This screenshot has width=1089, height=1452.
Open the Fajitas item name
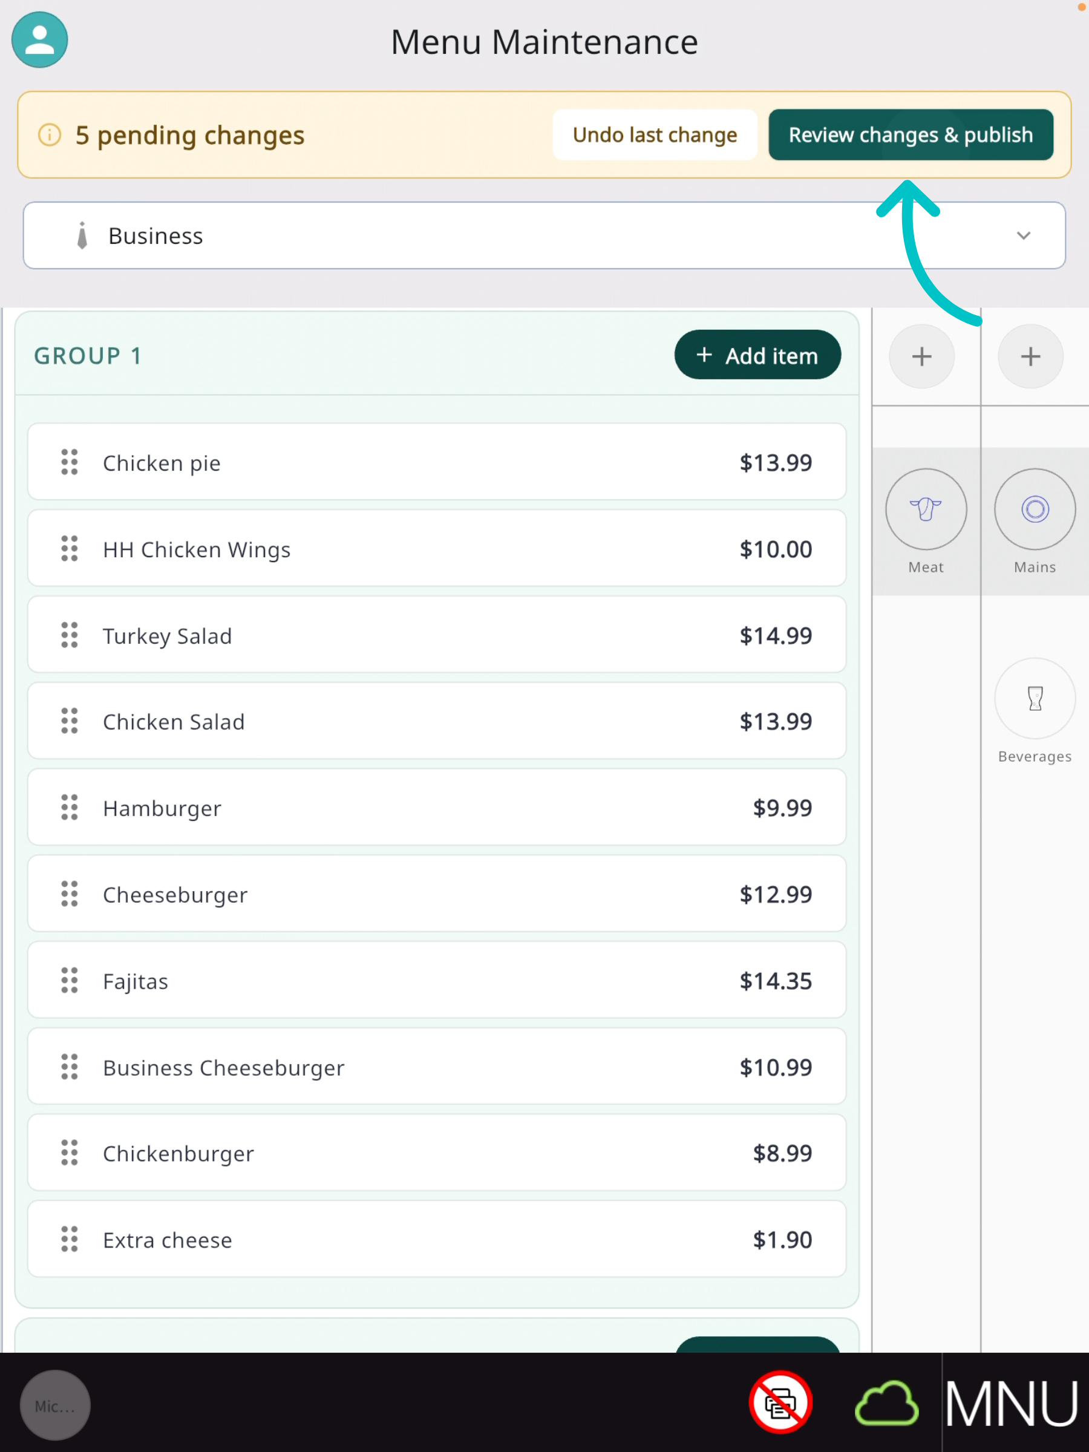(x=136, y=981)
